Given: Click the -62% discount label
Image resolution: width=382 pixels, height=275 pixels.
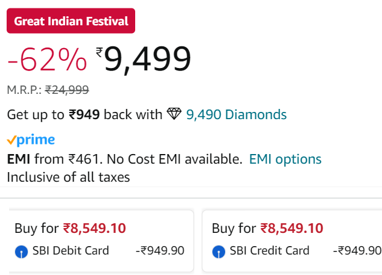Looking at the screenshot, I should [47, 60].
